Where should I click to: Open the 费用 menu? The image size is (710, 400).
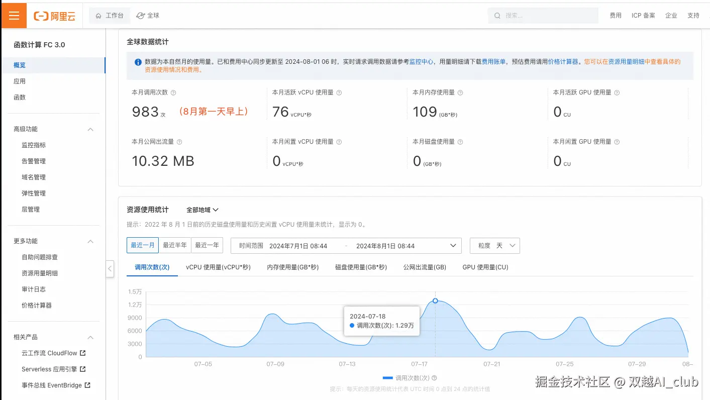click(616, 16)
